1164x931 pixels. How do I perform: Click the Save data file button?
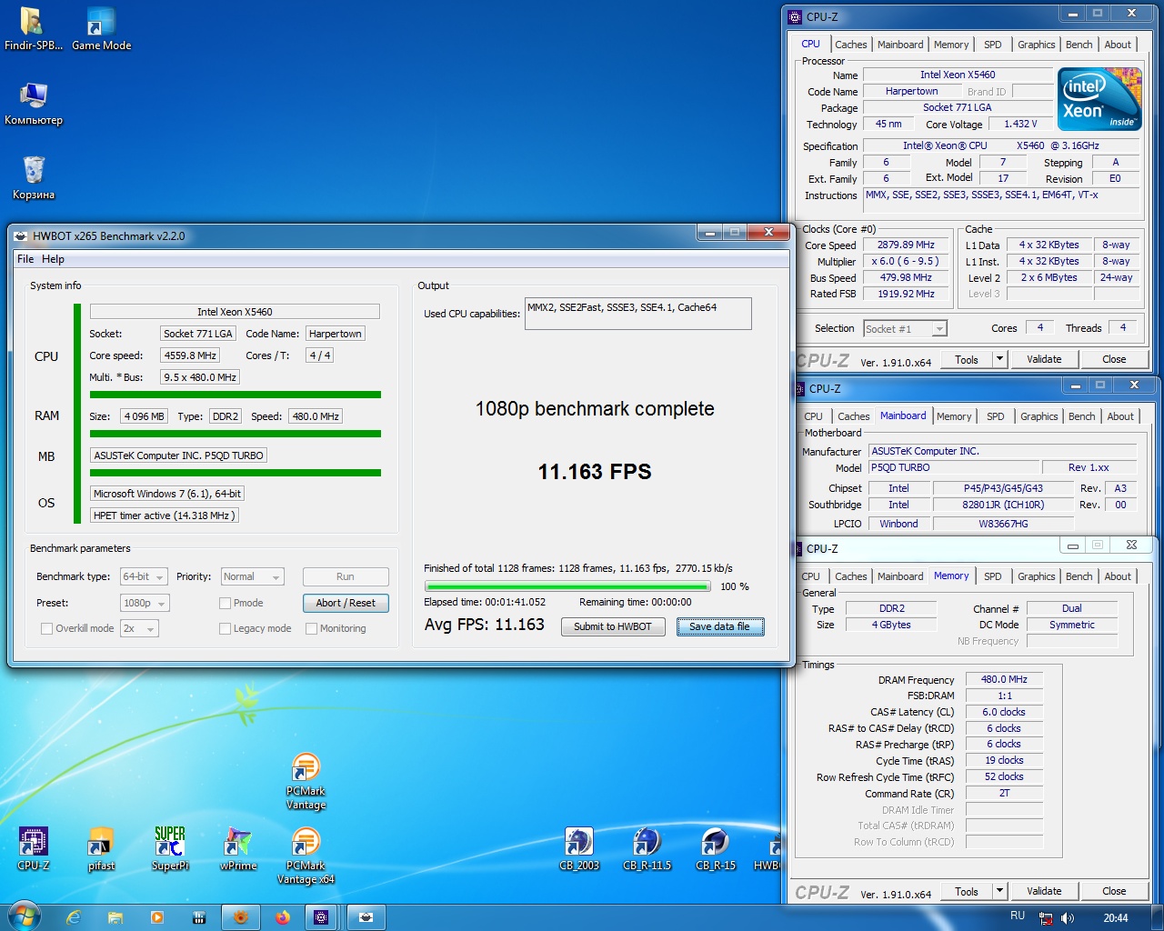(719, 626)
